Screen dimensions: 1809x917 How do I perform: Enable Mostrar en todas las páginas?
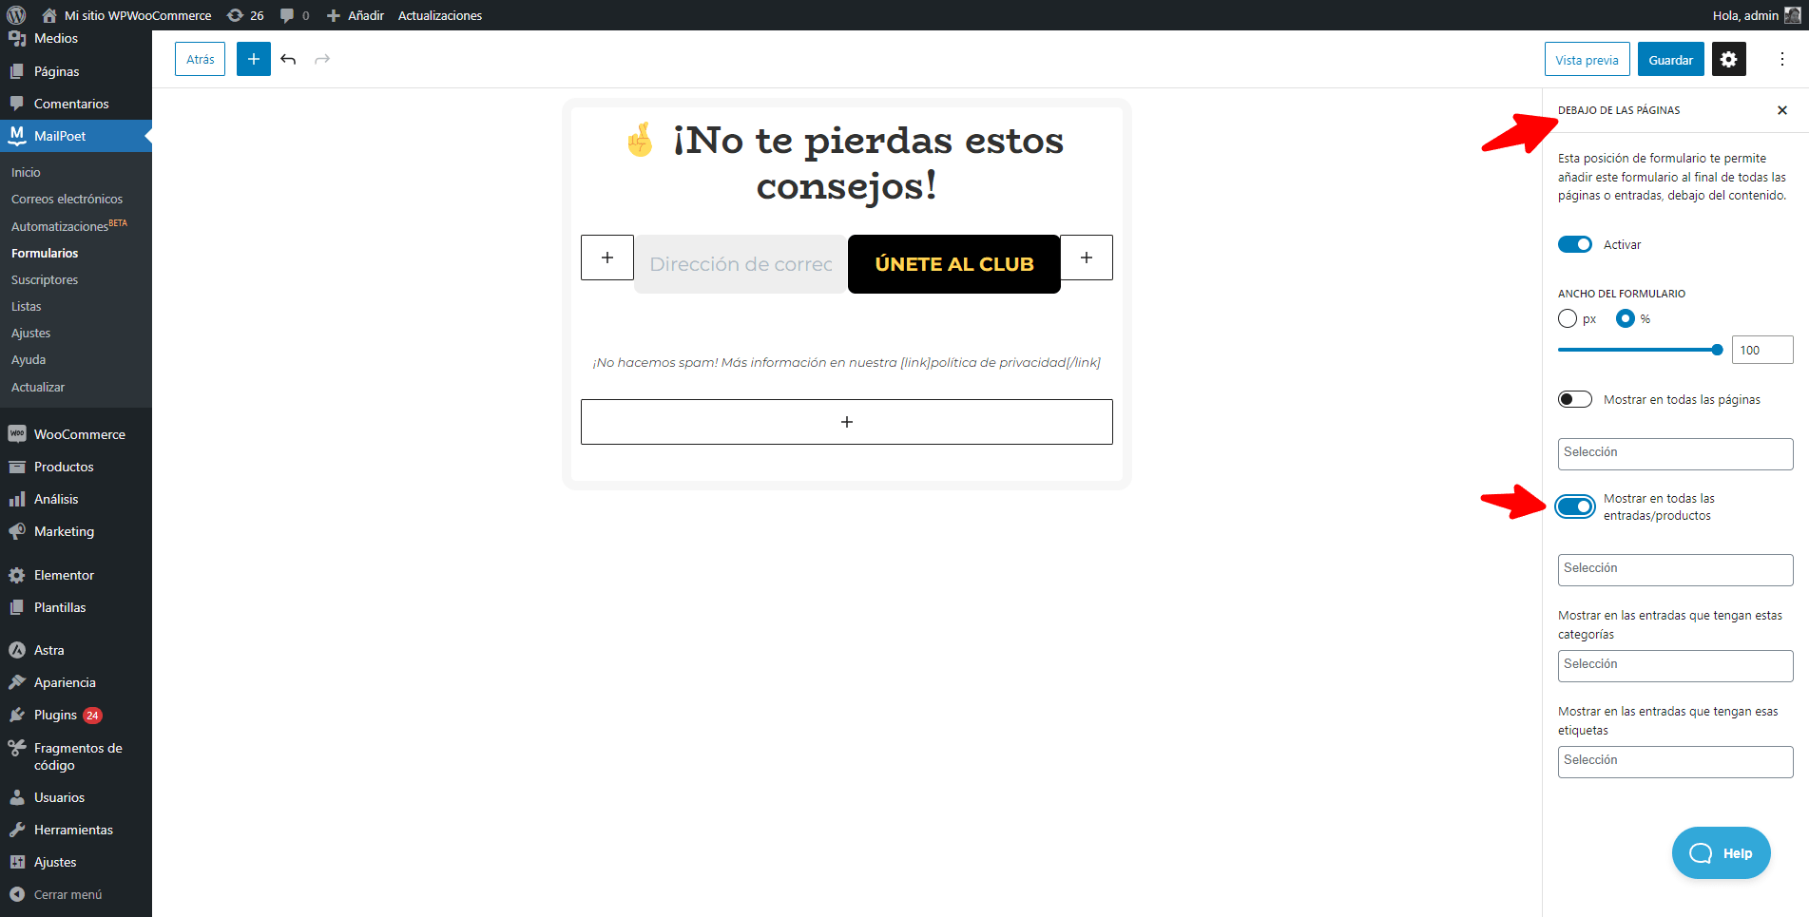coord(1574,399)
